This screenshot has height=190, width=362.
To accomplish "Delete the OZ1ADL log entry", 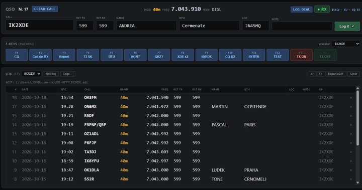I will coord(351,134).
